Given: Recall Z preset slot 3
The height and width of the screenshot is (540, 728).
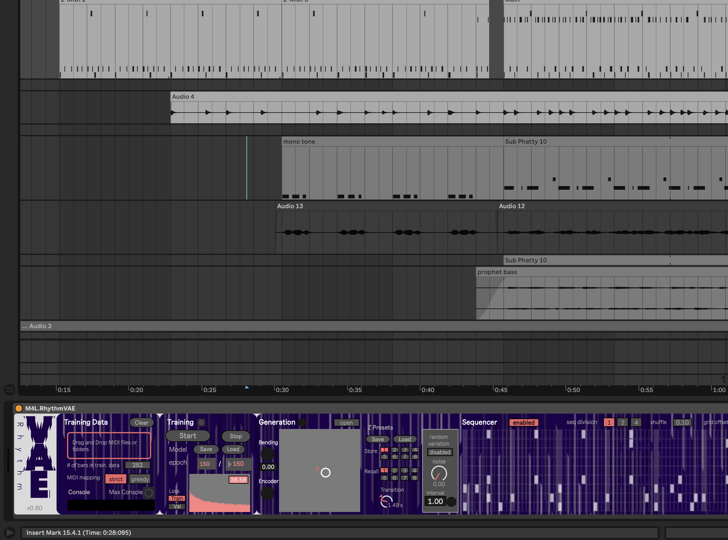Looking at the screenshot, I should pyautogui.click(x=404, y=471).
